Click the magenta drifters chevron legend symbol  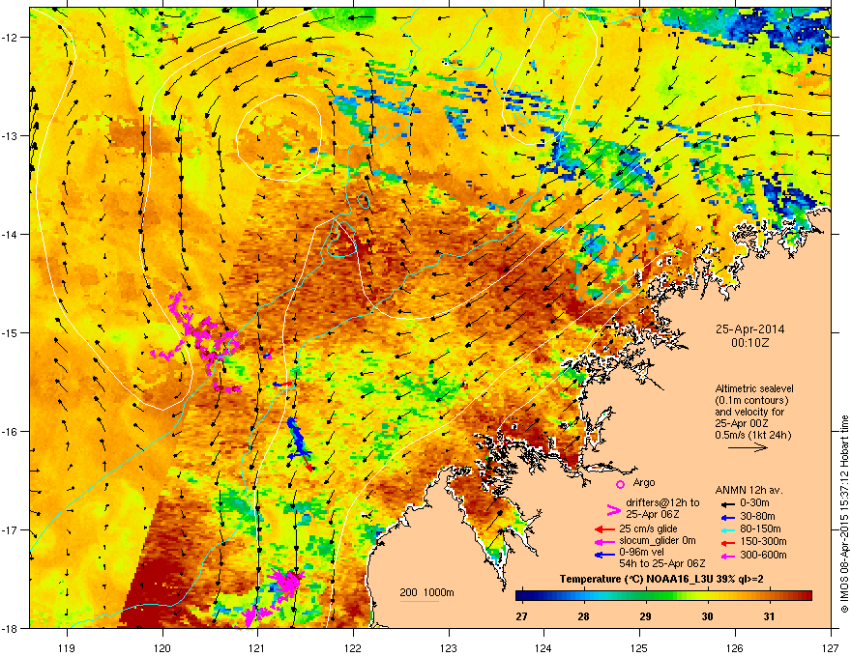click(613, 509)
